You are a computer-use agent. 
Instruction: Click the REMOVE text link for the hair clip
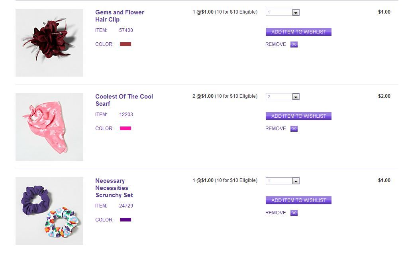pos(276,44)
